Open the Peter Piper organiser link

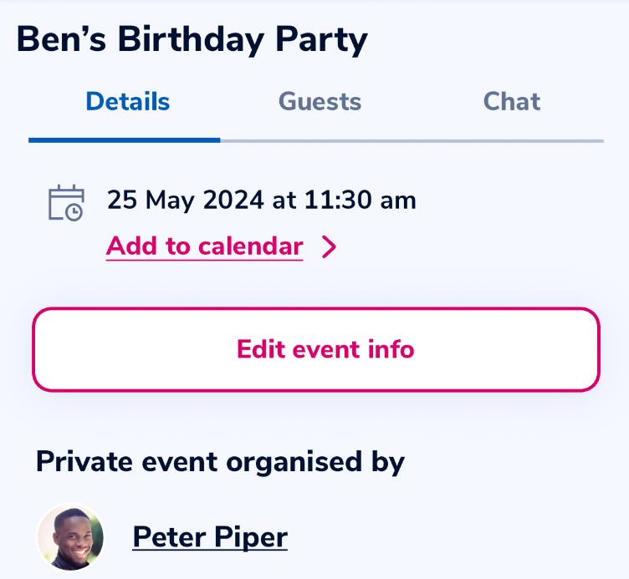[210, 537]
